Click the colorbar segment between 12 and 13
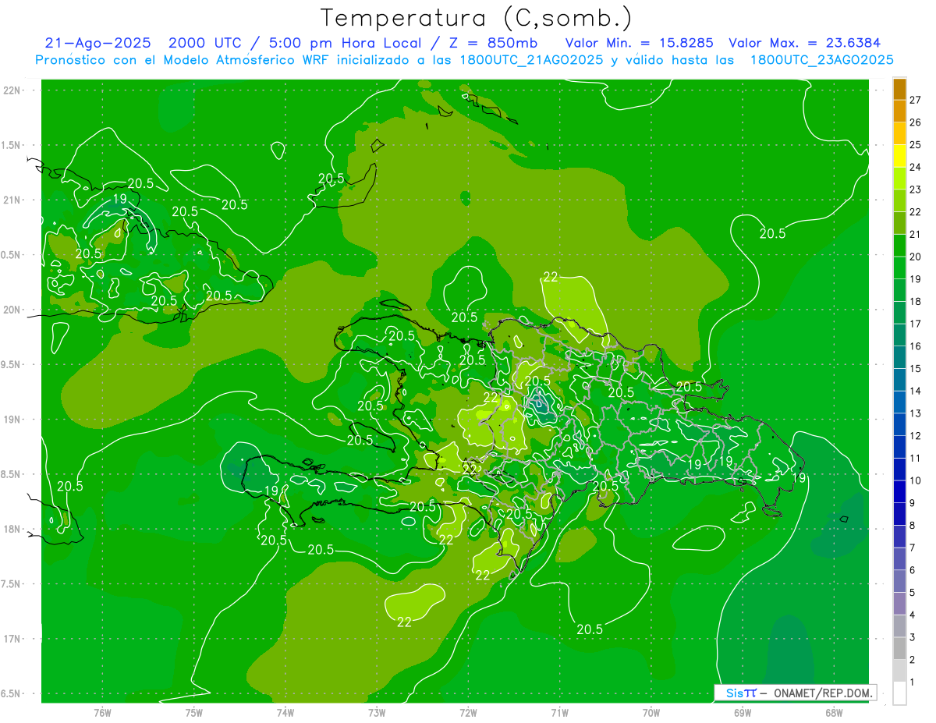Screen dimensions: 936x723 (x=899, y=424)
